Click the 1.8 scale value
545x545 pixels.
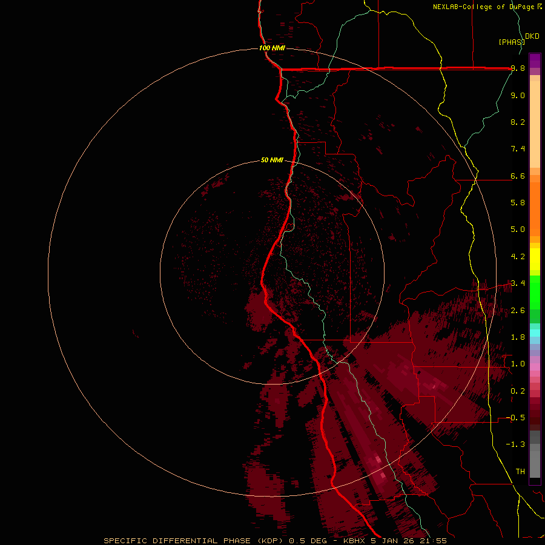(x=518, y=337)
